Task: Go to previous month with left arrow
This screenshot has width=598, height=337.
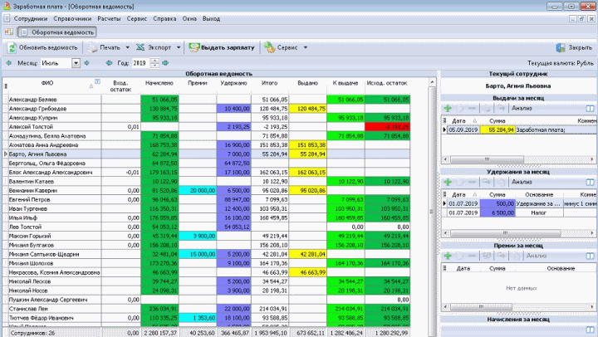Action: tap(8, 63)
